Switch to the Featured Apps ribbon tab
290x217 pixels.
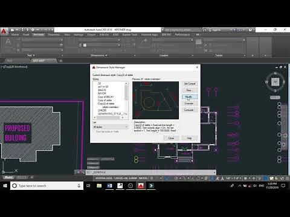pos(149,34)
